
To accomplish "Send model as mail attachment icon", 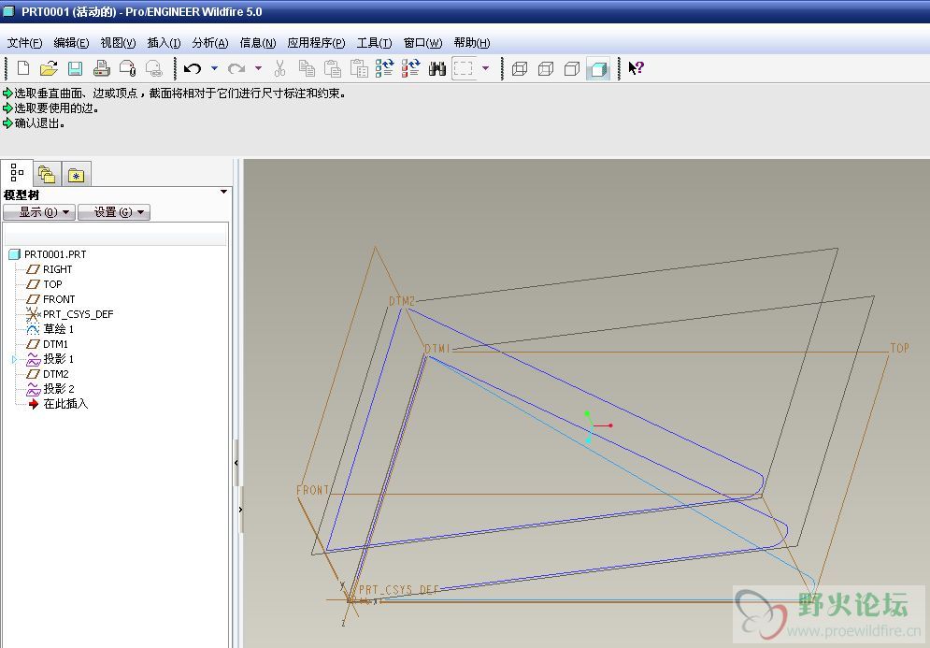I will tap(127, 69).
